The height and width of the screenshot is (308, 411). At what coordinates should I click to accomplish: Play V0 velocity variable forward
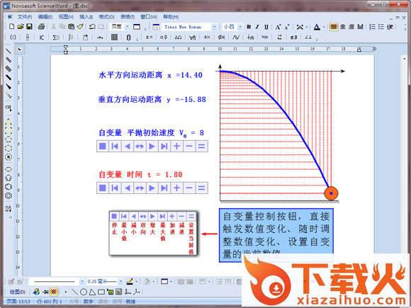[x=152, y=146]
